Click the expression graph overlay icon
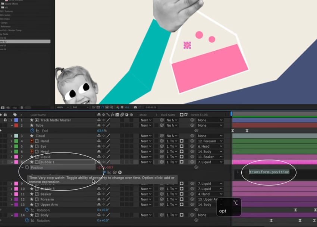Screen dimensions: 317x227 pos(109,172)
